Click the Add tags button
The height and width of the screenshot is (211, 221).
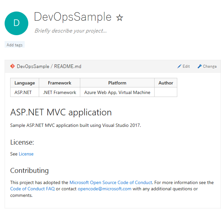pos(15,45)
